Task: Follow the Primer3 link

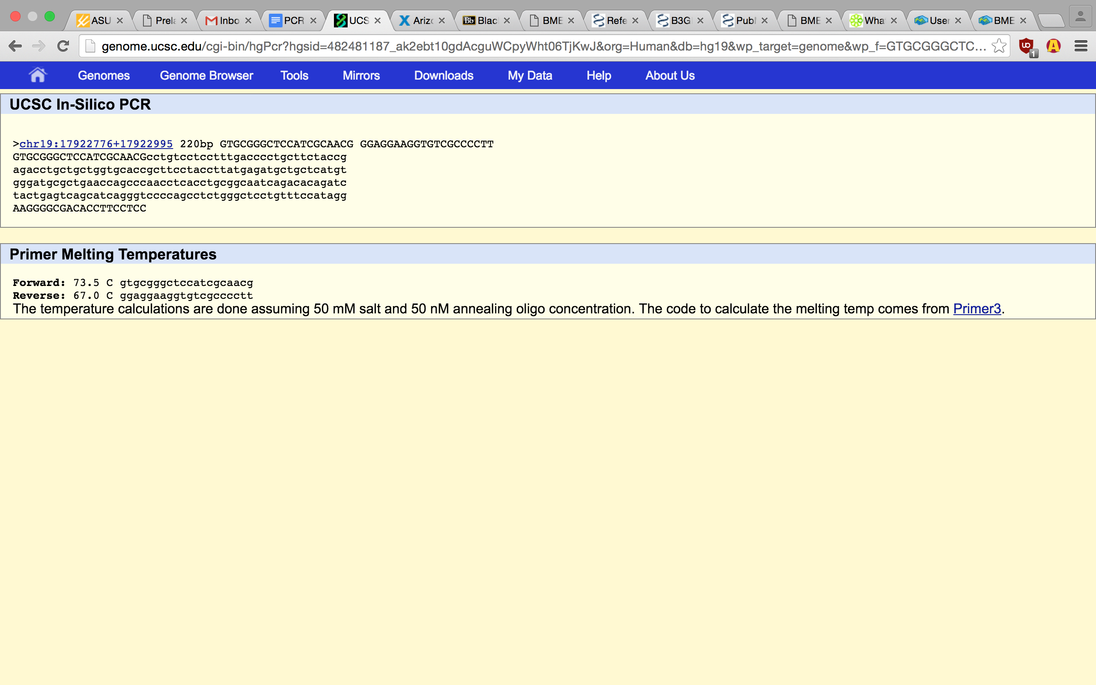Action: 977,309
